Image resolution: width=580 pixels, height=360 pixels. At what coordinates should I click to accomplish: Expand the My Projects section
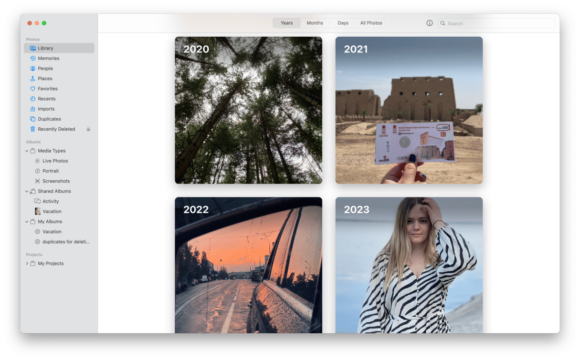pos(27,264)
